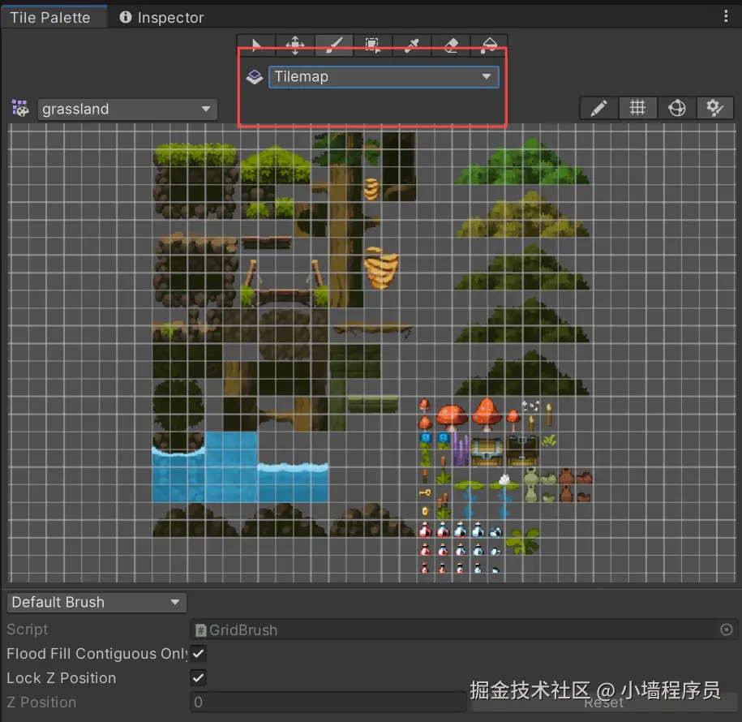The width and height of the screenshot is (742, 722).
Task: Expand the Default Brush dropdown
Action: 96,602
